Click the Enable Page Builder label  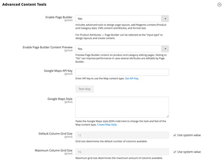pos(58,17)
